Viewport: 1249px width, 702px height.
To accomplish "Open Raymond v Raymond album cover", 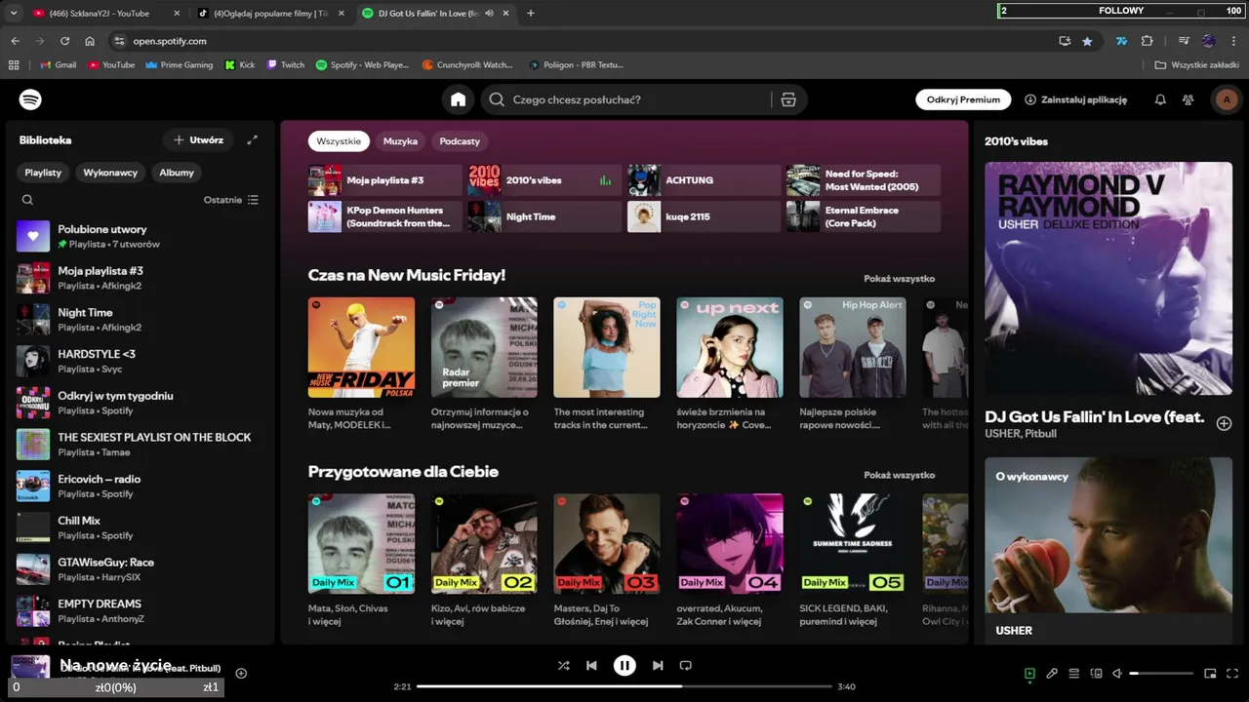I will [1108, 279].
